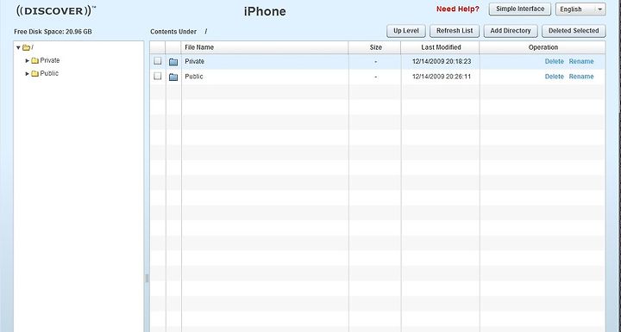This screenshot has width=621, height=332.
Task: Click the date 12/14/2009 20:26:11
Action: [442, 77]
